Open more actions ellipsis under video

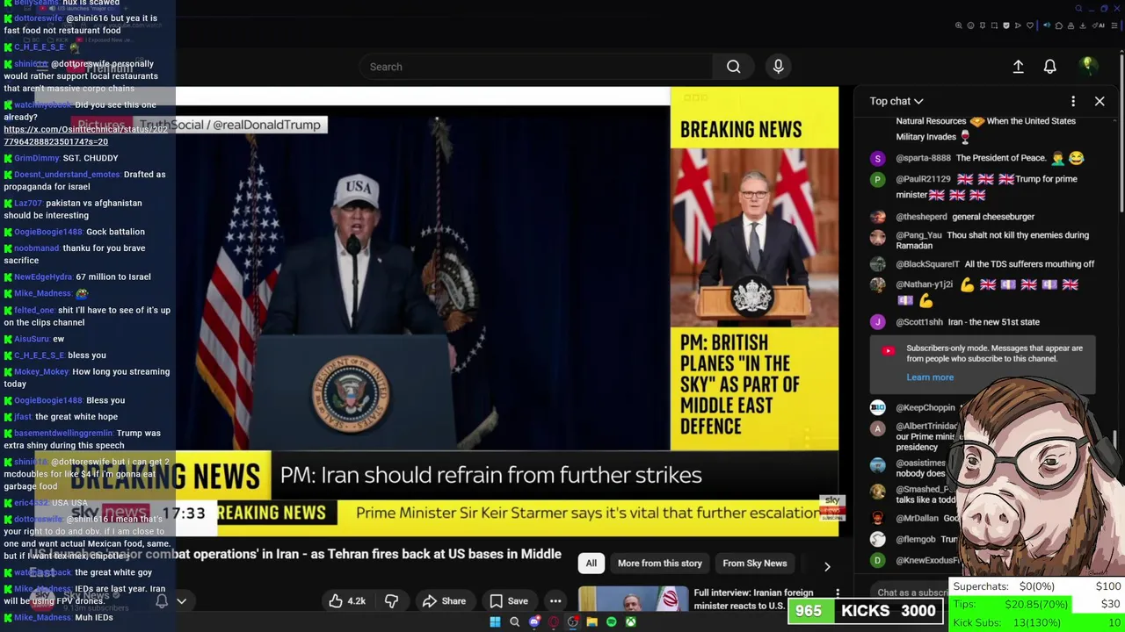pyautogui.click(x=555, y=601)
